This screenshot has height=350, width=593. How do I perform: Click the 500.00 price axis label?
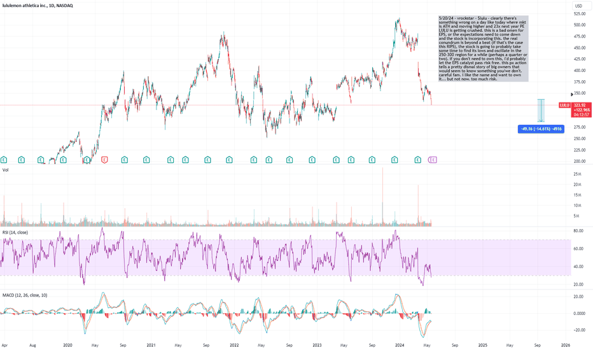coord(580,25)
